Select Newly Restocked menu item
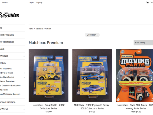153x115 pixels. (7, 42)
